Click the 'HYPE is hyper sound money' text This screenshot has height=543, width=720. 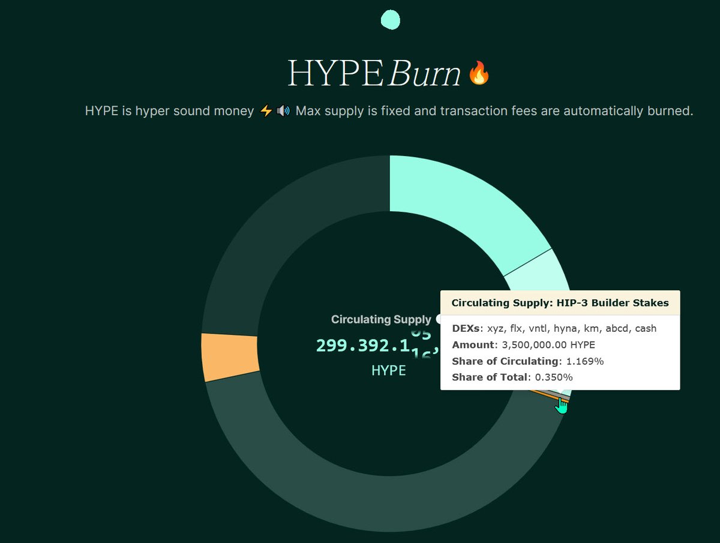click(170, 111)
